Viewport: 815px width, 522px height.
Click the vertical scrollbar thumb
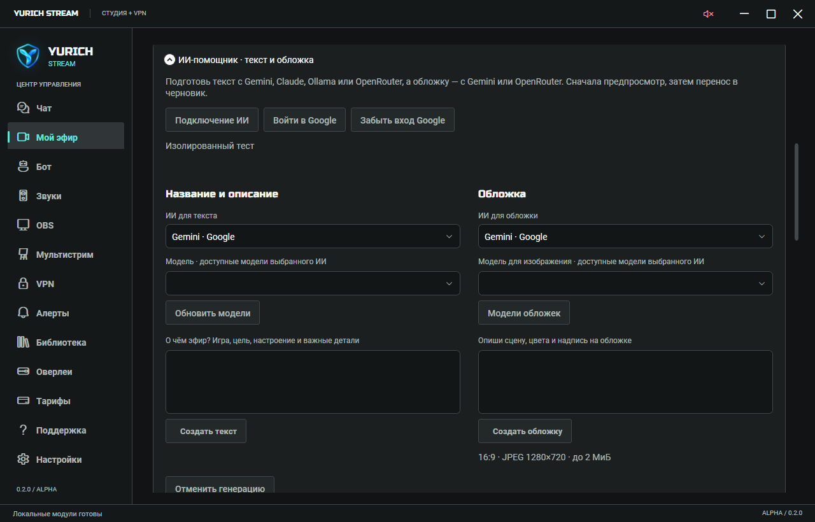pos(796,192)
